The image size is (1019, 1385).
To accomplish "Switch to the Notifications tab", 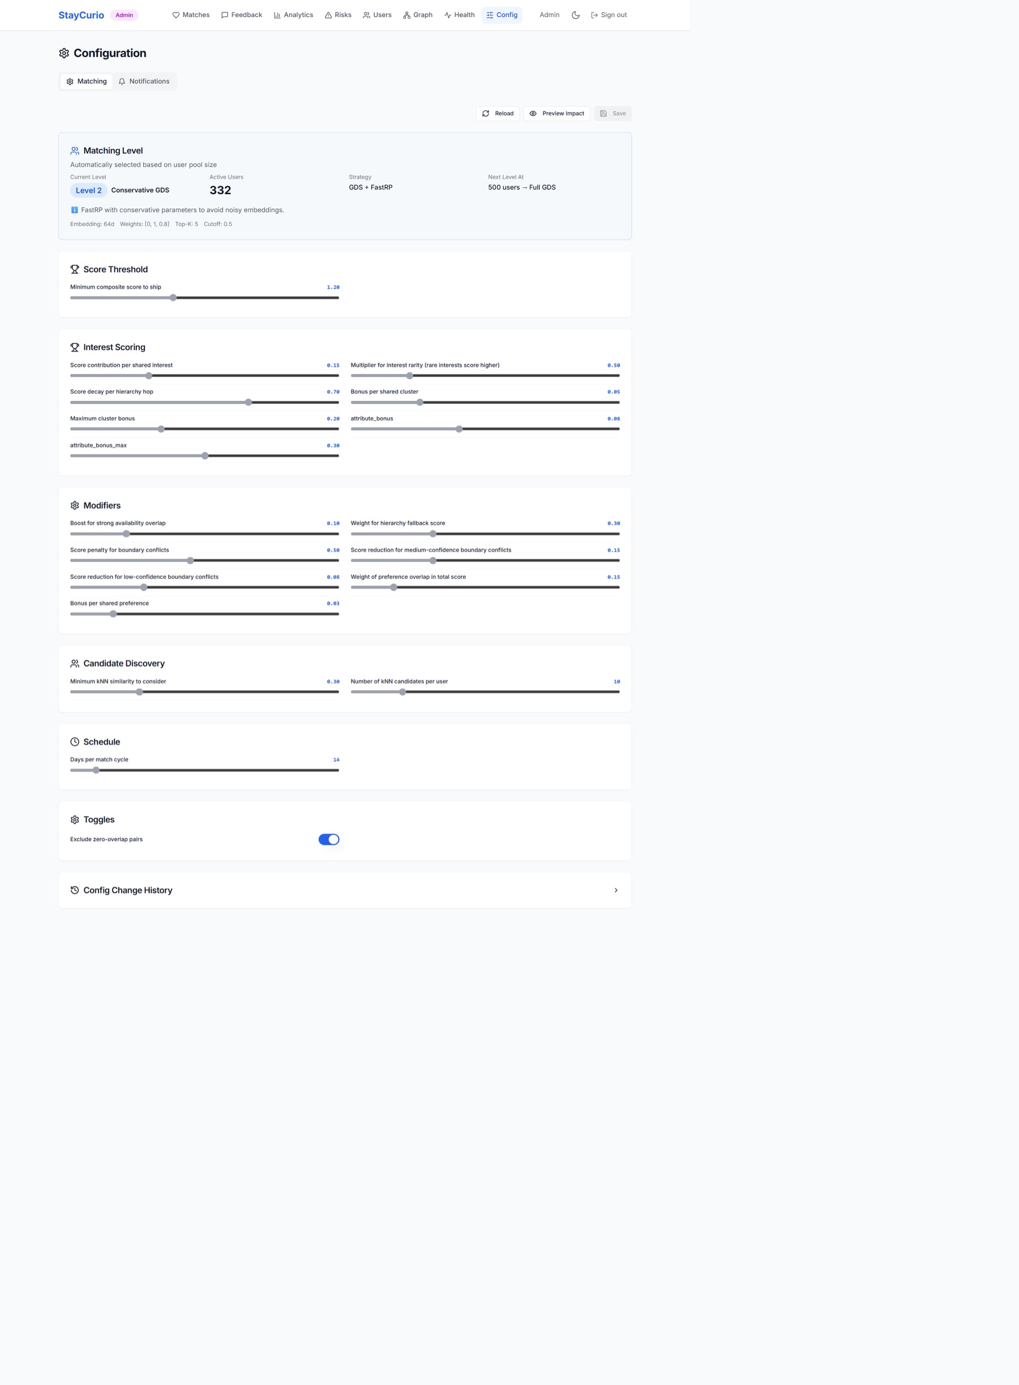I will click(x=144, y=82).
